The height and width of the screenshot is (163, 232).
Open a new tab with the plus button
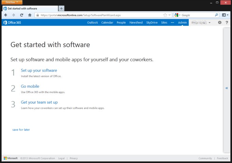click(x=61, y=9)
